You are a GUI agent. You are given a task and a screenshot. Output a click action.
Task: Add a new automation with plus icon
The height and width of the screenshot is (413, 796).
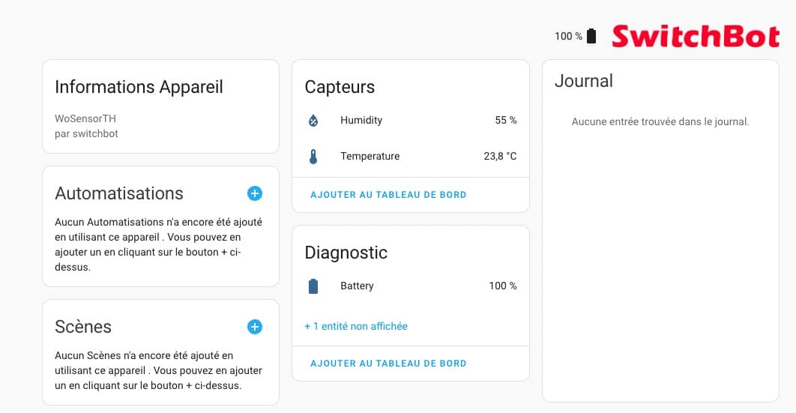(255, 193)
